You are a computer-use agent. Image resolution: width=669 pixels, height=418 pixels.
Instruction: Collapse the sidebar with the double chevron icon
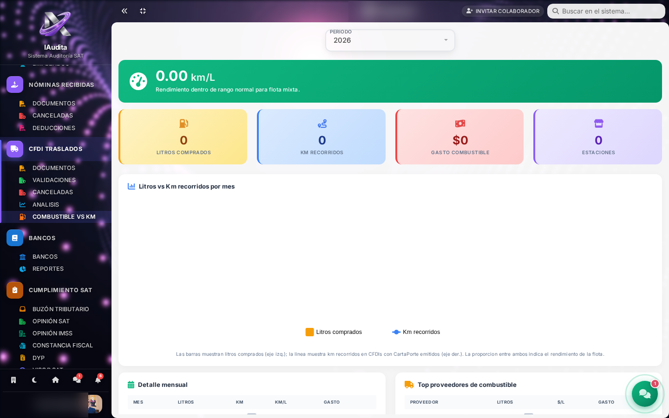124,11
